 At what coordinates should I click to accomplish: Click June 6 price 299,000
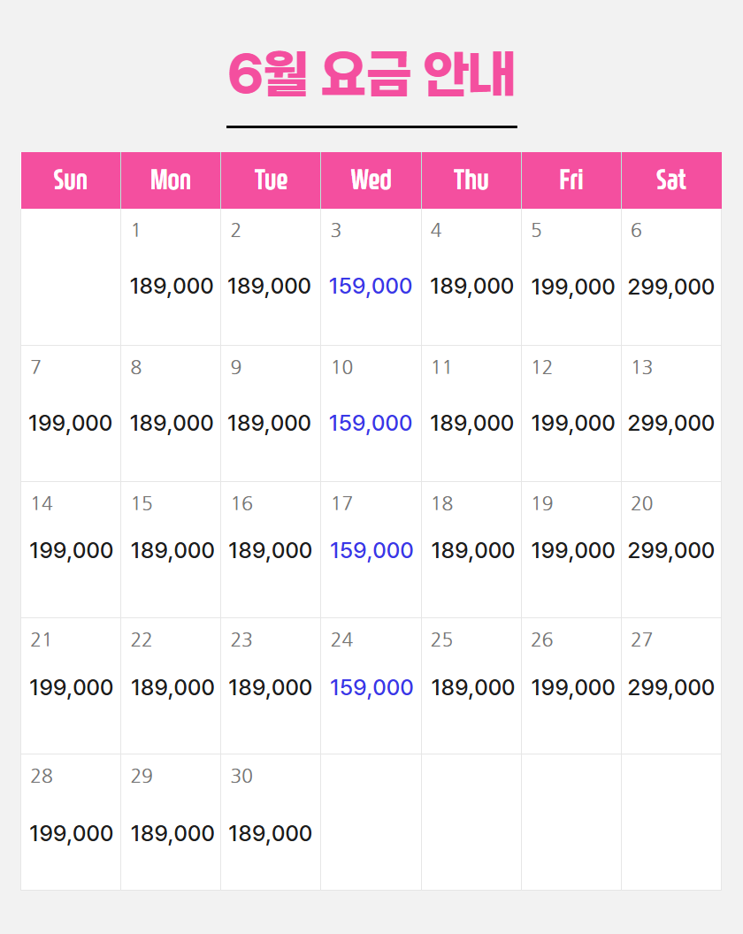click(671, 287)
